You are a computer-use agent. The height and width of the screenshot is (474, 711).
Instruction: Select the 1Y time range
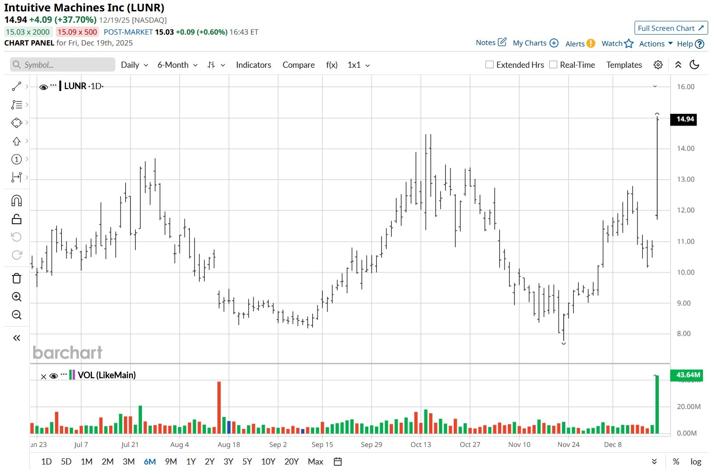191,462
